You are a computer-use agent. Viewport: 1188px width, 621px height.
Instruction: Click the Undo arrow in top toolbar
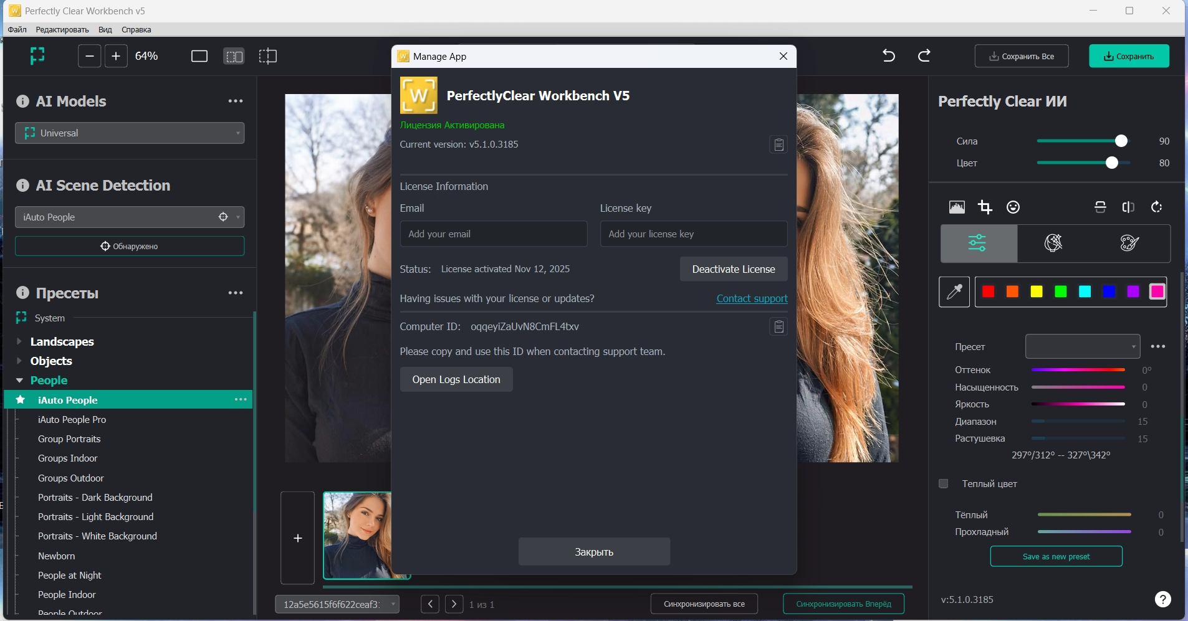coord(889,56)
